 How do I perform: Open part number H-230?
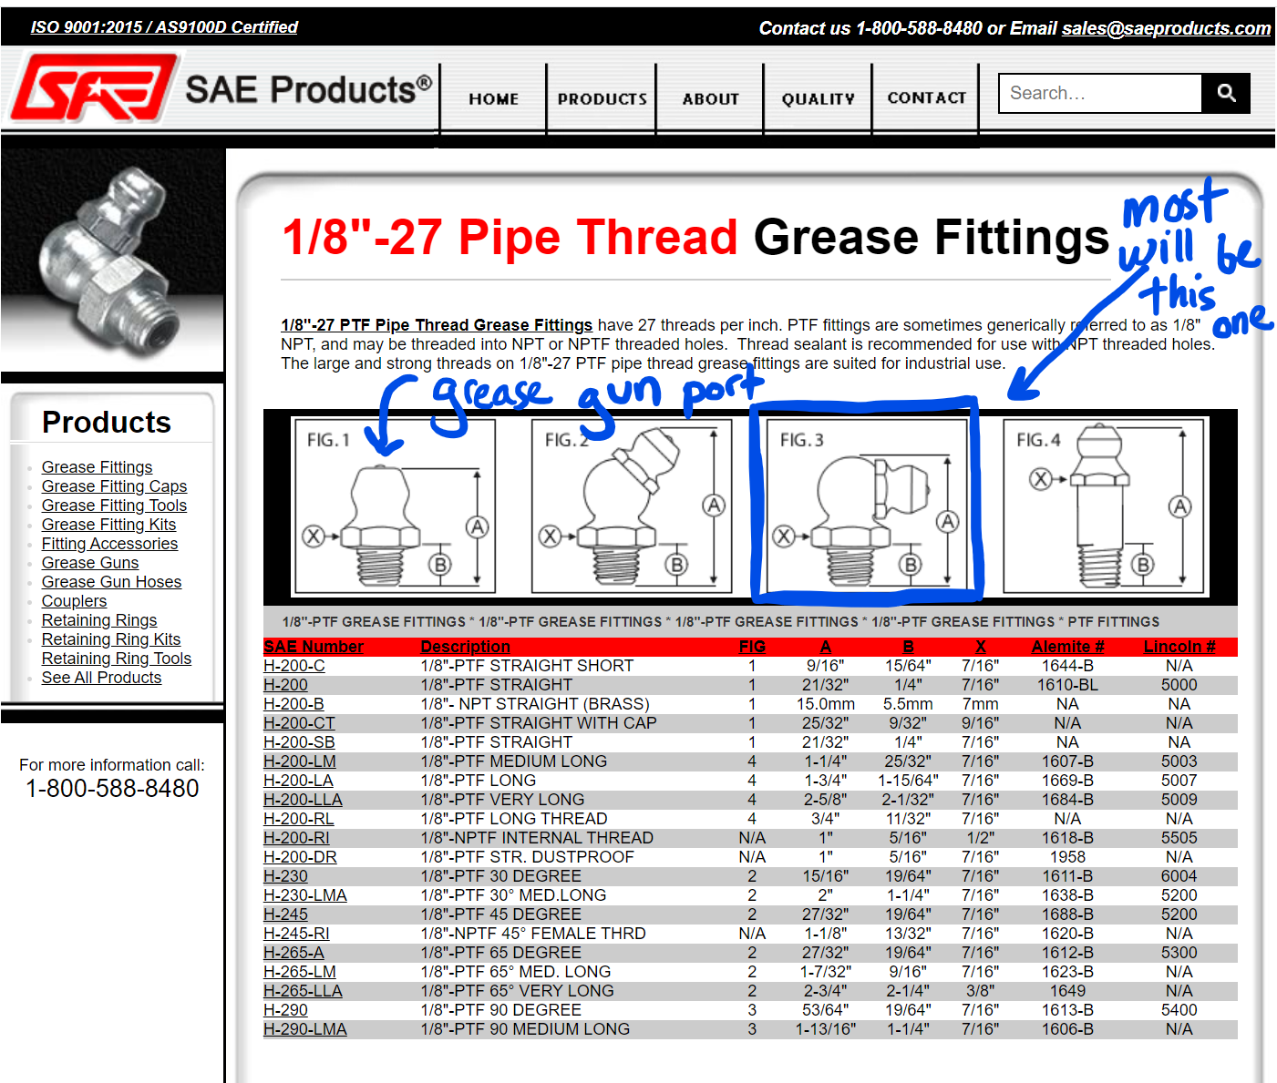[285, 876]
